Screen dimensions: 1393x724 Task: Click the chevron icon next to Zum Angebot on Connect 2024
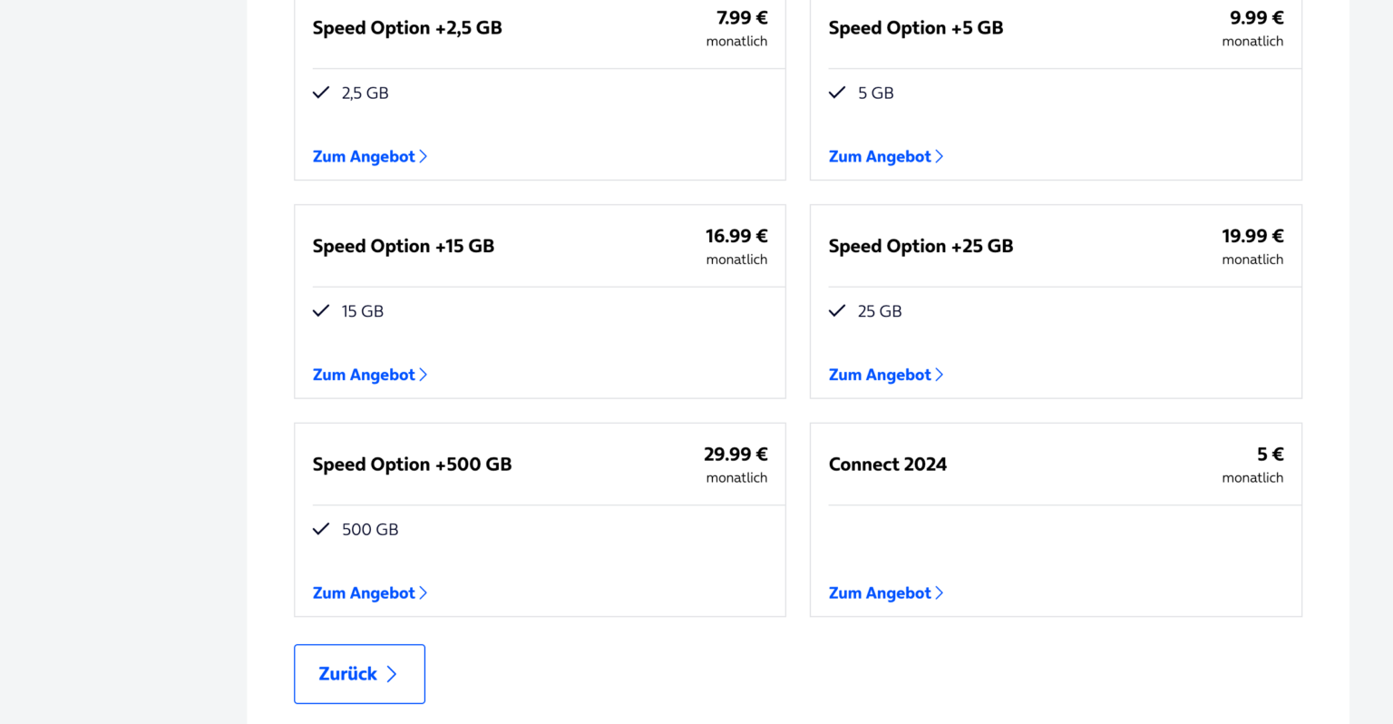[940, 592]
